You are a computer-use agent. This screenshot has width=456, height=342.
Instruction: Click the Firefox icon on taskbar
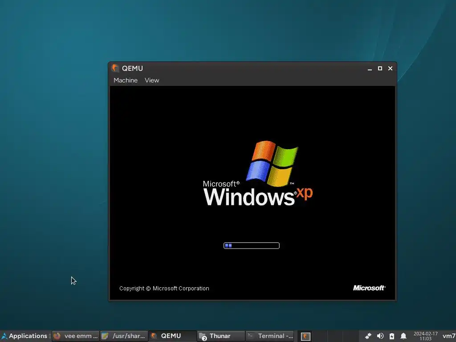57,336
